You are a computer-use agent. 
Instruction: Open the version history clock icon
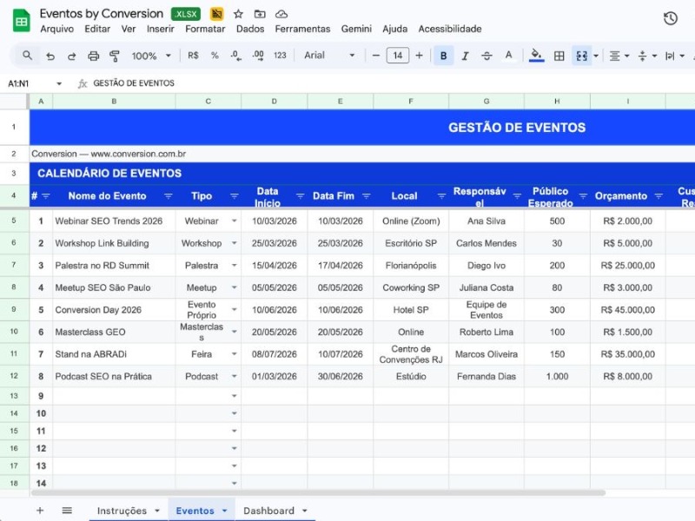pos(670,17)
